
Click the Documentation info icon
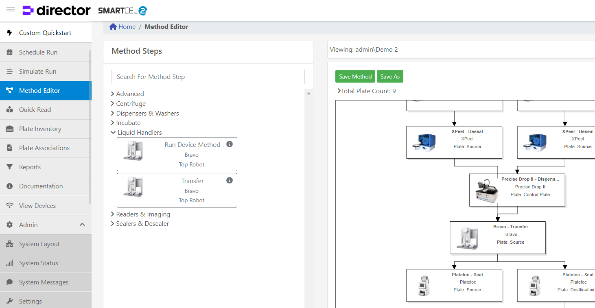tap(10, 186)
